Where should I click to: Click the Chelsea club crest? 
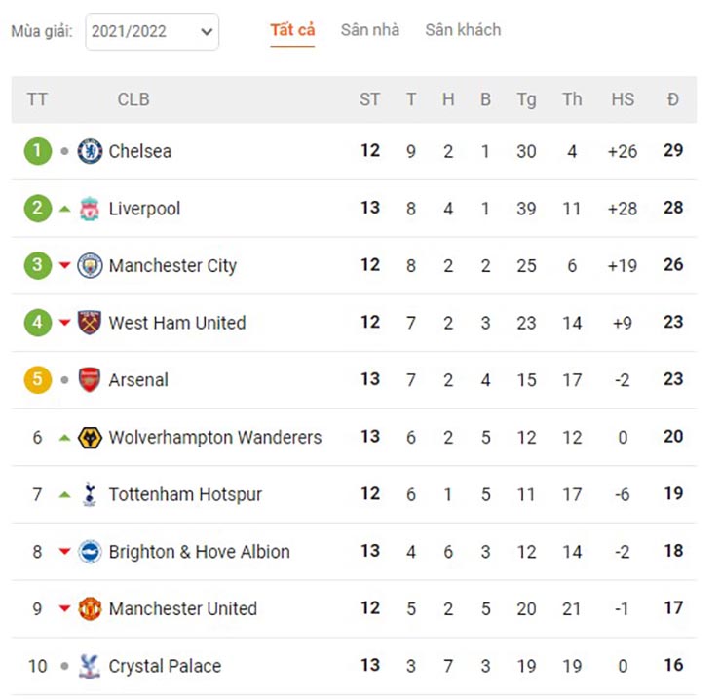[x=90, y=151]
